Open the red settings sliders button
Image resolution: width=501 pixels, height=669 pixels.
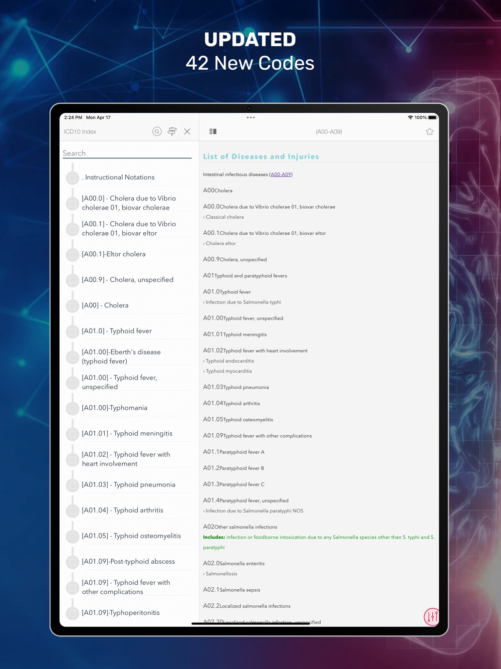click(x=431, y=617)
